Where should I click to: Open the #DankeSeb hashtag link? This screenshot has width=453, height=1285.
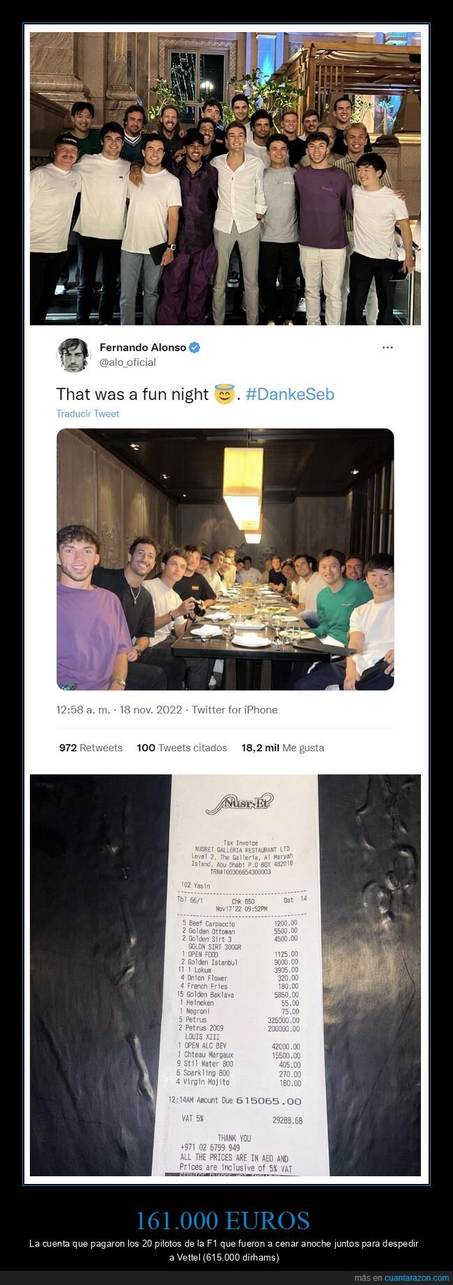[290, 394]
